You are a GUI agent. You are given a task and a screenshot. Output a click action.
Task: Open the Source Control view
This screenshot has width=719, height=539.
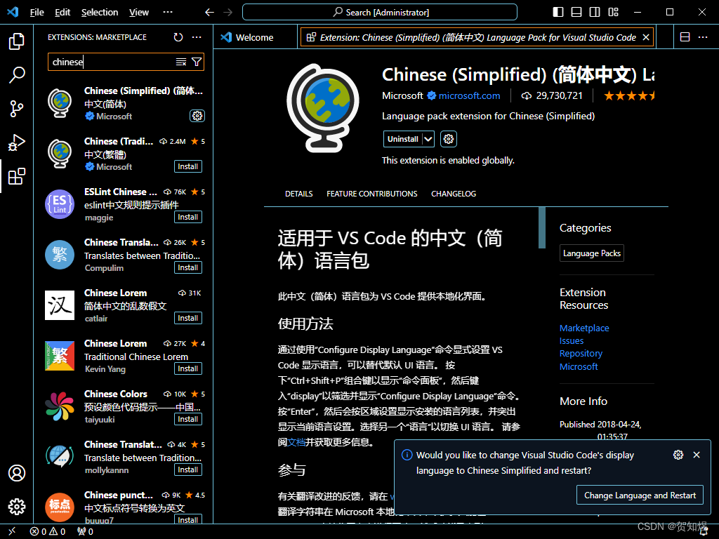click(17, 109)
